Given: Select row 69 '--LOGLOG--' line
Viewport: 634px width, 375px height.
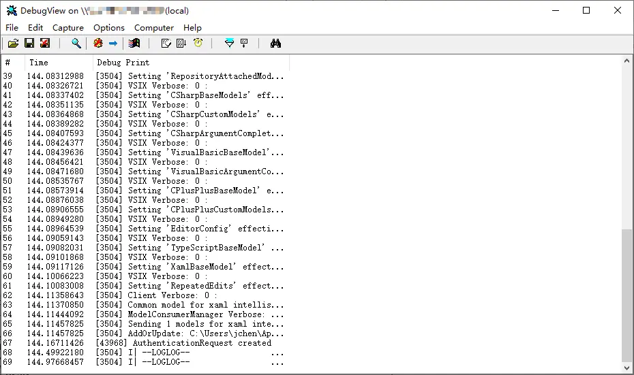Looking at the screenshot, I should click(x=144, y=361).
